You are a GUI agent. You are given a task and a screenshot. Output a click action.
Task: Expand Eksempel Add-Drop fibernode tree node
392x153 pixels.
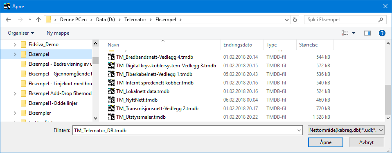tap(15, 93)
